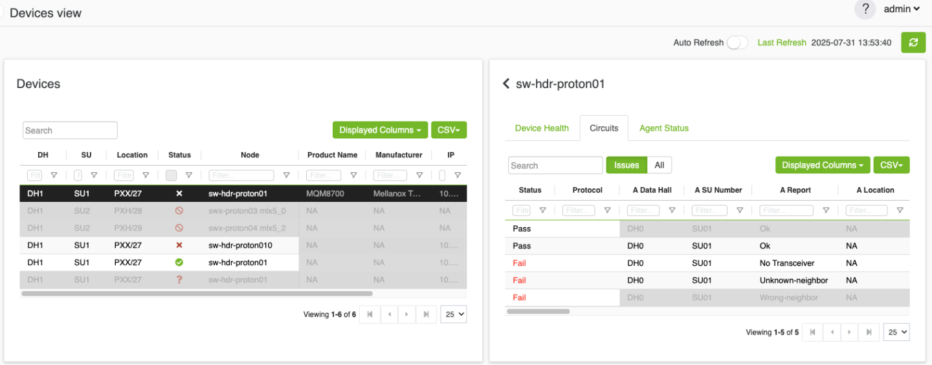The height and width of the screenshot is (365, 932).
Task: Open Displayed Columns dropdown in Devices panel
Action: [x=380, y=130]
